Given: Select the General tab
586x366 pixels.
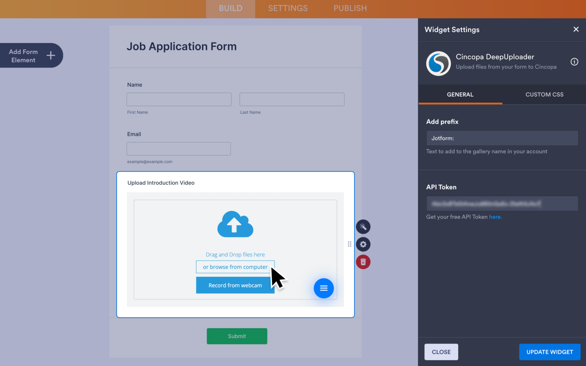Looking at the screenshot, I should tap(460, 95).
